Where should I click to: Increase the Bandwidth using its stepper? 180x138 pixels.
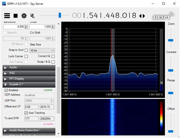26,26
